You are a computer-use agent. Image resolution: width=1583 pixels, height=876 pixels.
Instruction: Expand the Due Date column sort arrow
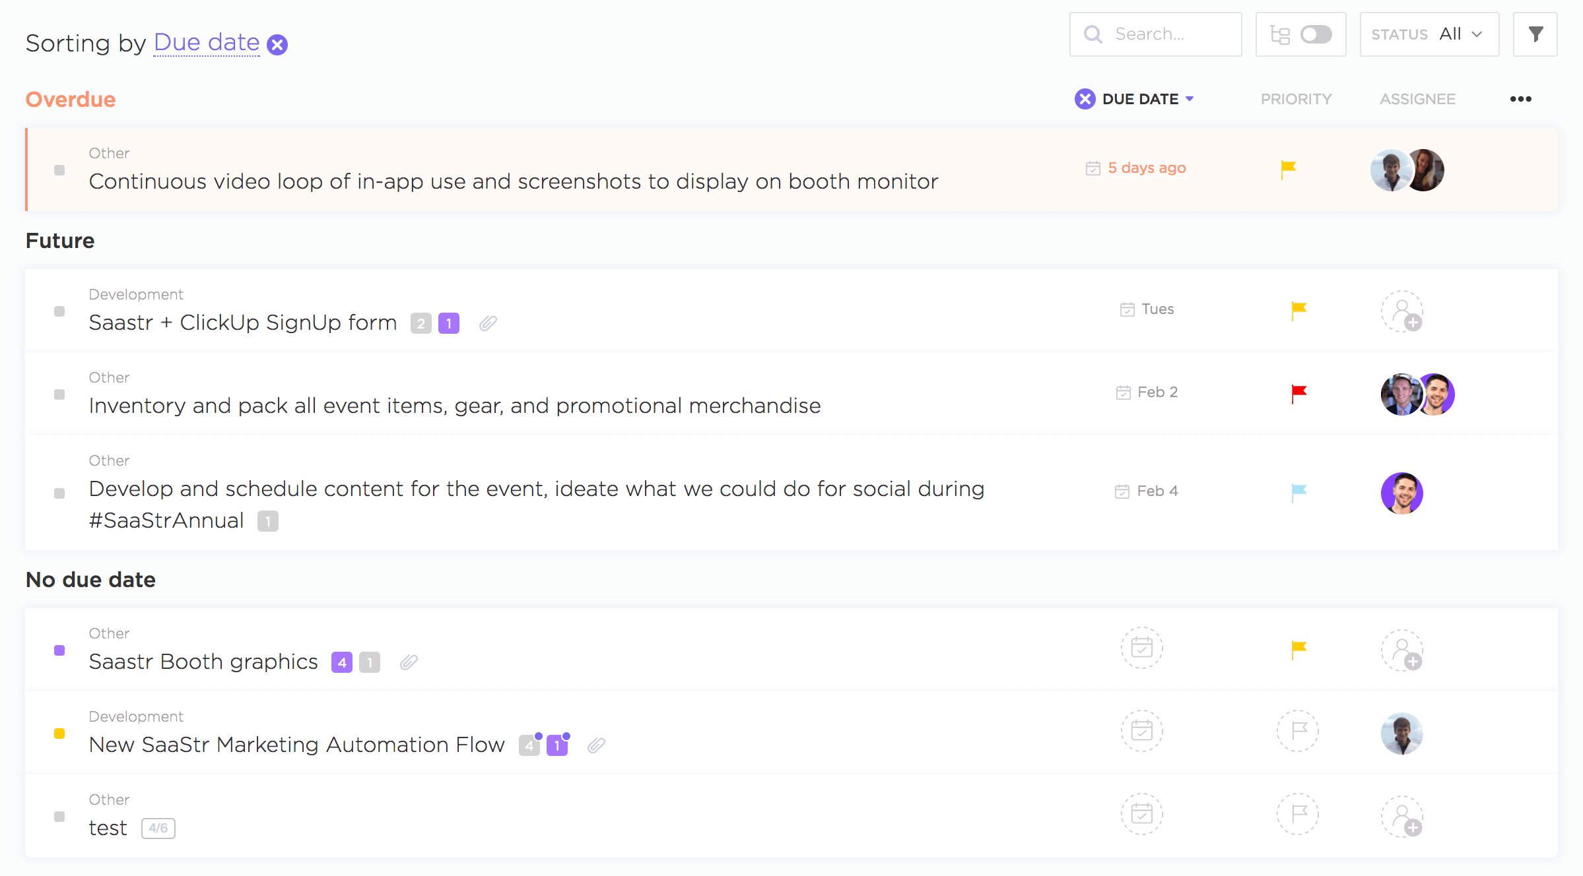pos(1190,99)
